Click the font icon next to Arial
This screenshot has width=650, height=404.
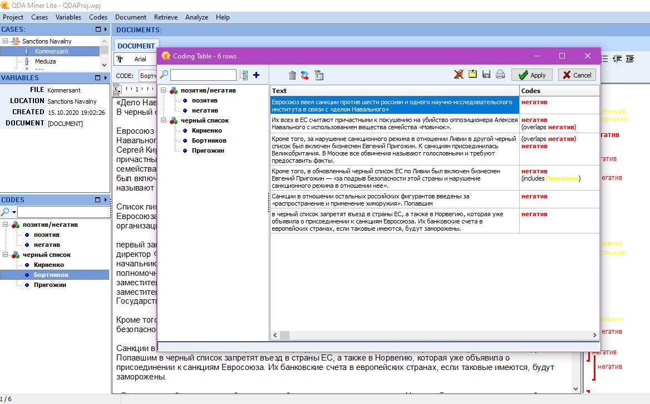pyautogui.click(x=120, y=59)
